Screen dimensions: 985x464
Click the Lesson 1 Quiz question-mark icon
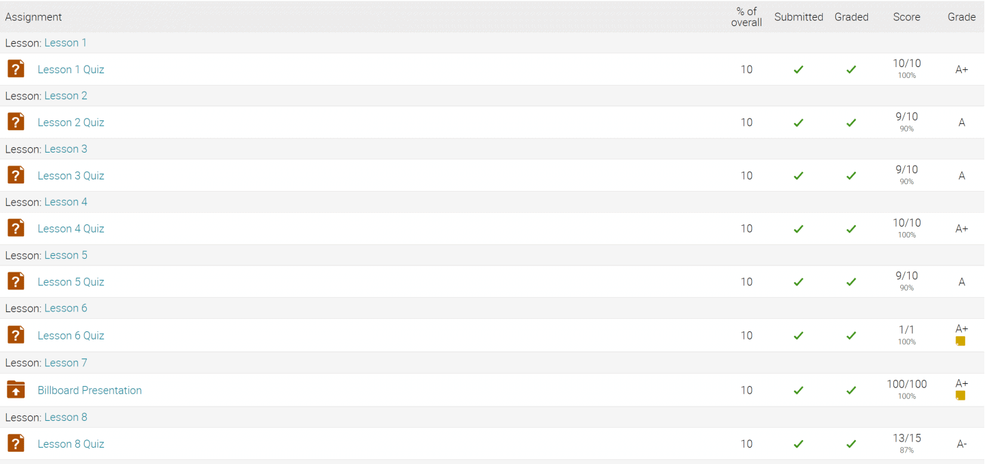click(x=16, y=69)
